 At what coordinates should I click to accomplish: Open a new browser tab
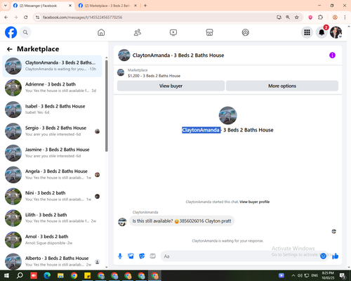click(145, 6)
